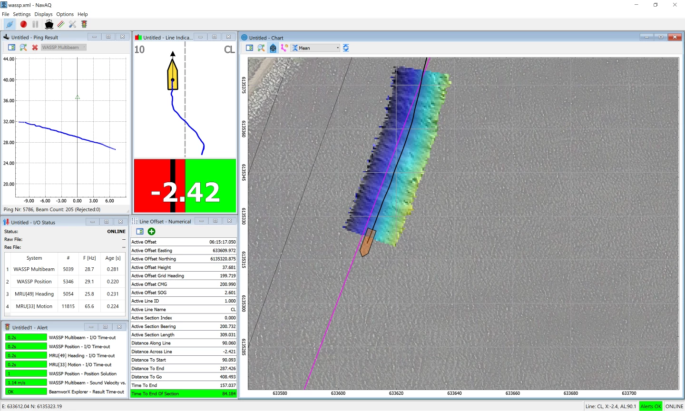
Task: Select MRU[33] Motion row in I/O Status
Action: pyautogui.click(x=65, y=306)
